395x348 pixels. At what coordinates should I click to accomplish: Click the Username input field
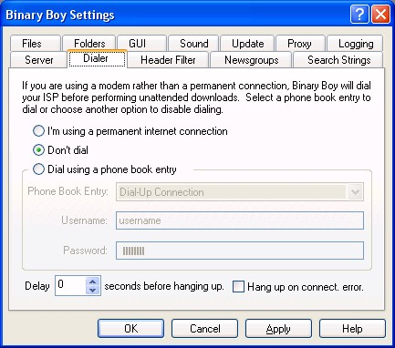point(240,220)
